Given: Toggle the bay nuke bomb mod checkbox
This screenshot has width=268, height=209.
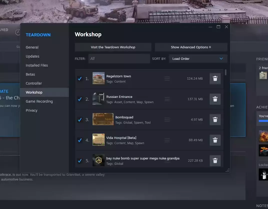Looking at the screenshot, I should (x=80, y=161).
